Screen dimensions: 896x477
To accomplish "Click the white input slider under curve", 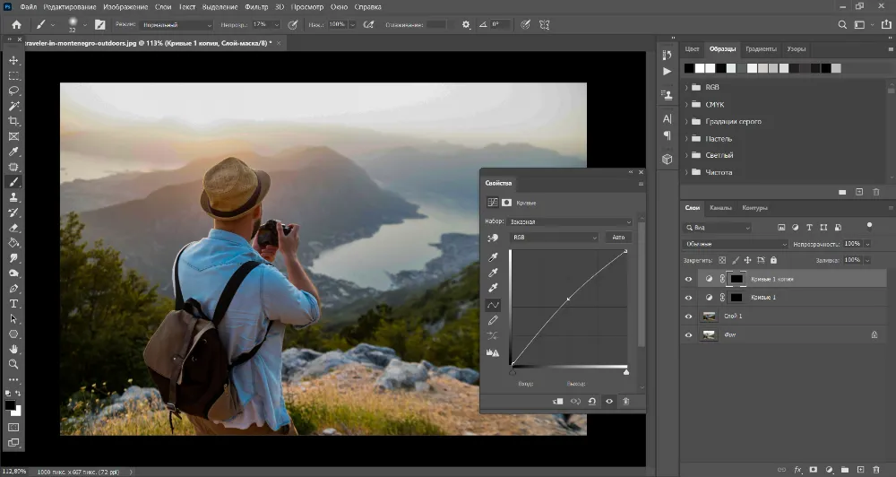I will [x=626, y=372].
